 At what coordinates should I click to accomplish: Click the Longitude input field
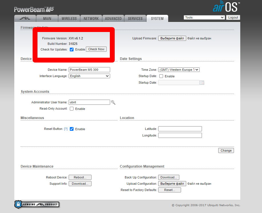point(180,135)
